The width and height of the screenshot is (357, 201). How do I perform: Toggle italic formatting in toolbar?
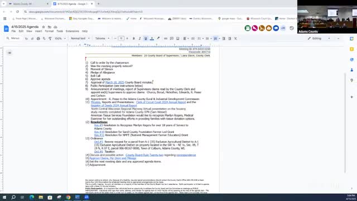tap(139, 39)
